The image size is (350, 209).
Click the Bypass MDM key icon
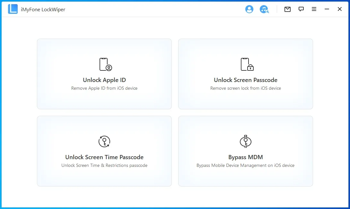point(246,141)
